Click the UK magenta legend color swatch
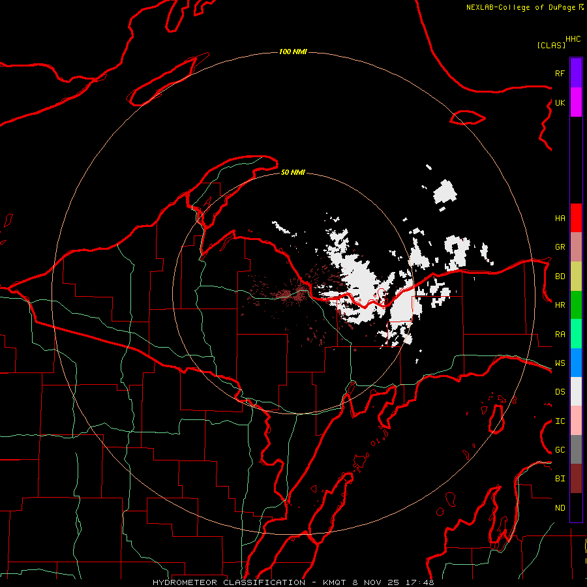The width and height of the screenshot is (587, 587). click(576, 102)
